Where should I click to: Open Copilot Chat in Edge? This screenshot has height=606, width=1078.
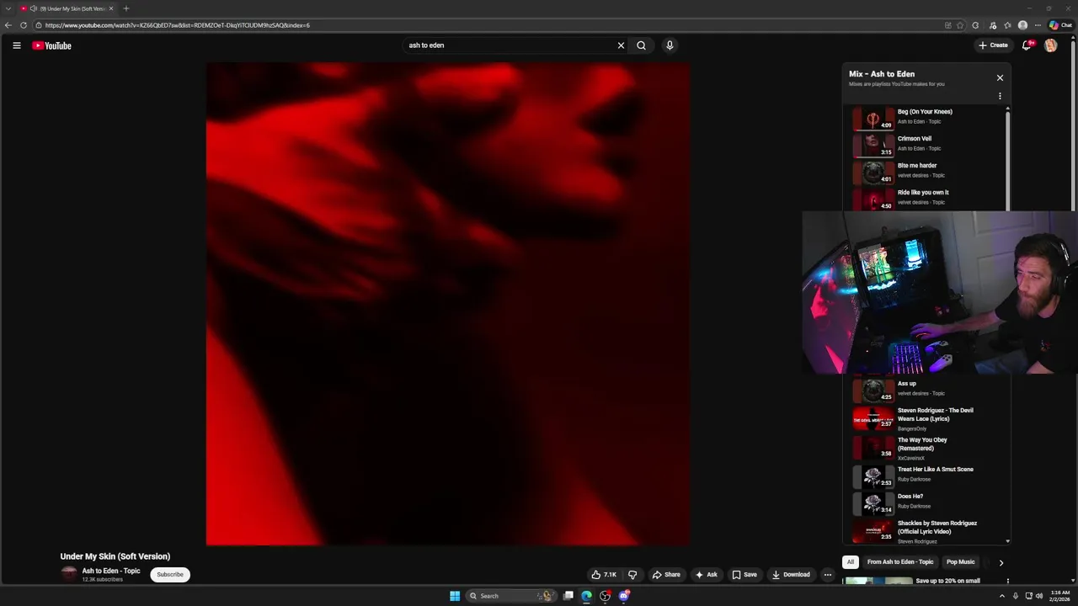point(1059,25)
